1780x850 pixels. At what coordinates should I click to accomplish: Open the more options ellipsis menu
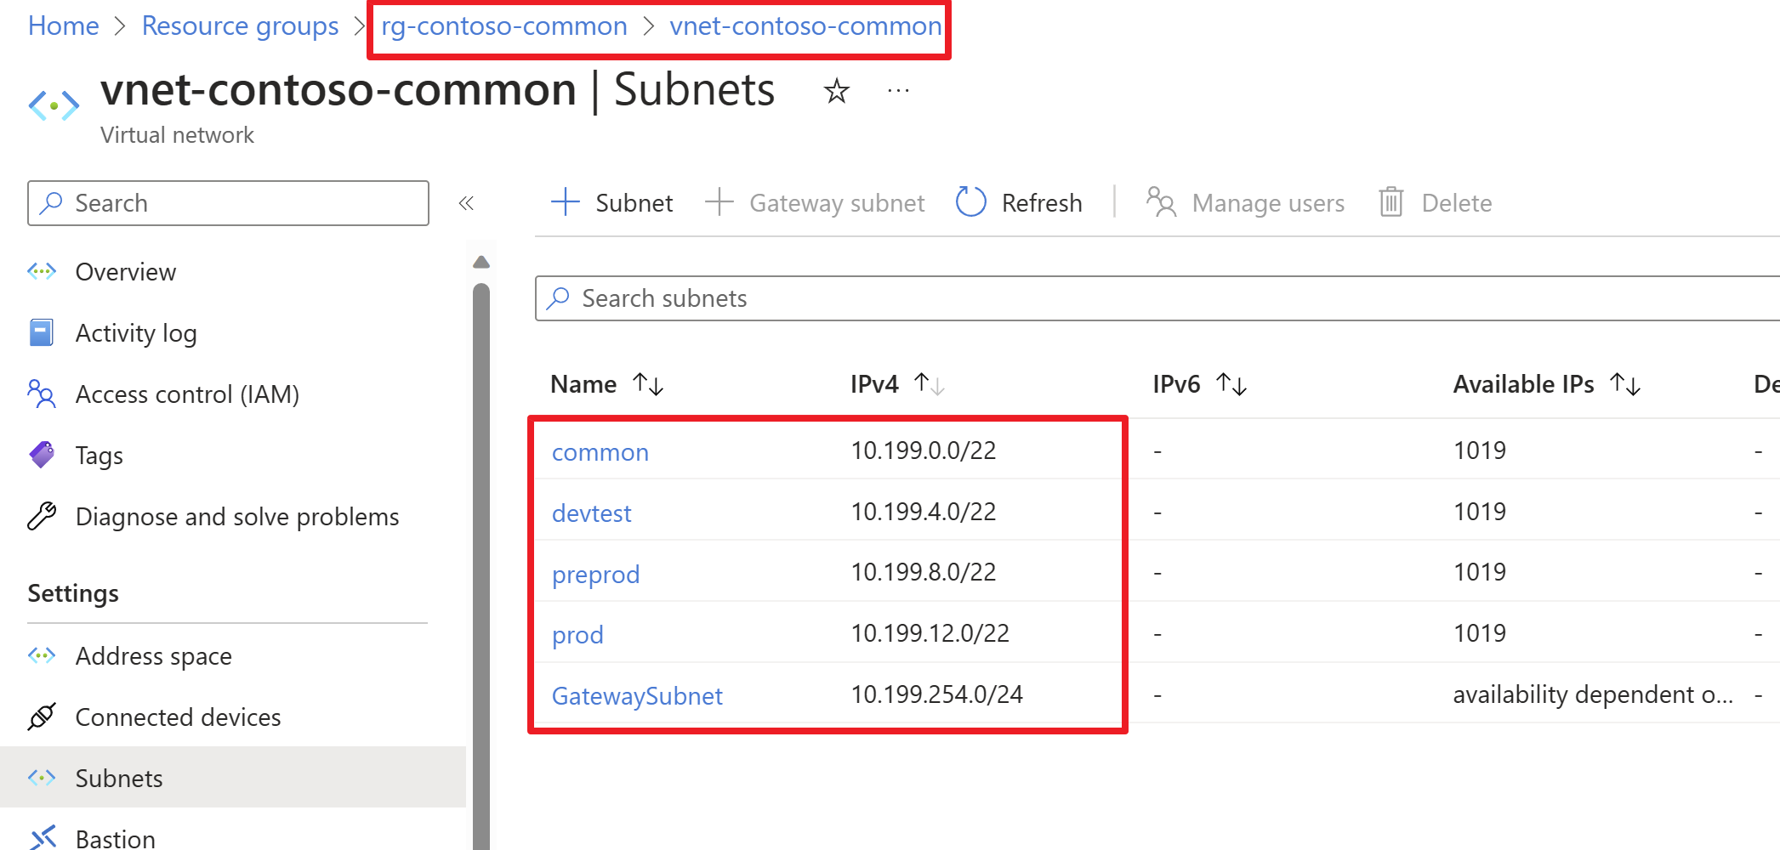898,90
